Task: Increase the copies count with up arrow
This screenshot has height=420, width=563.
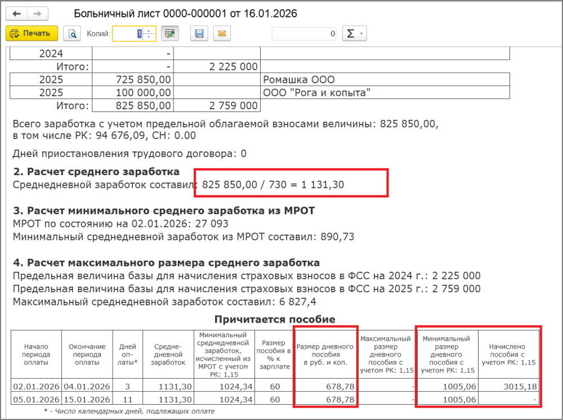Action: [x=149, y=30]
